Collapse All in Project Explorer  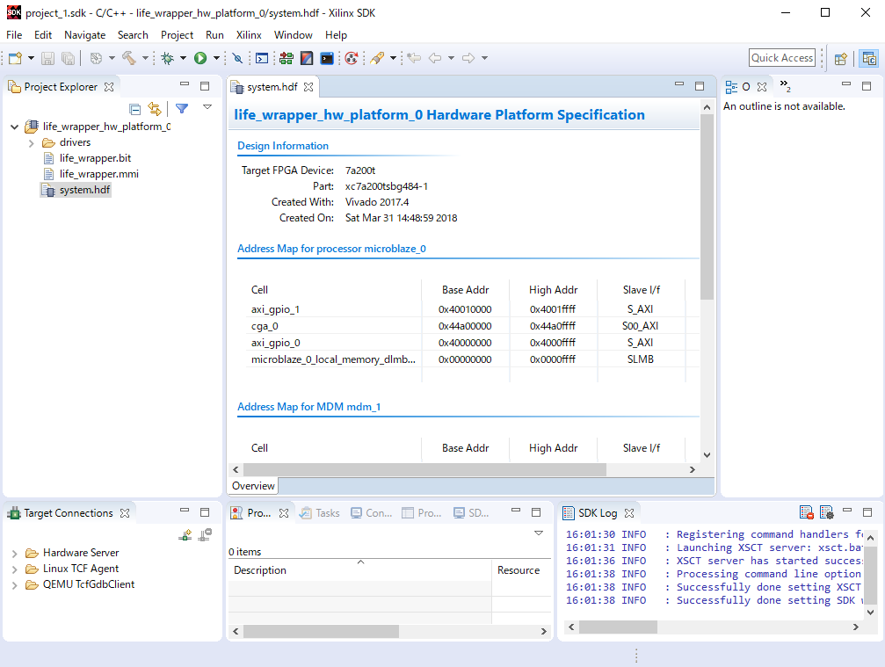coord(134,109)
